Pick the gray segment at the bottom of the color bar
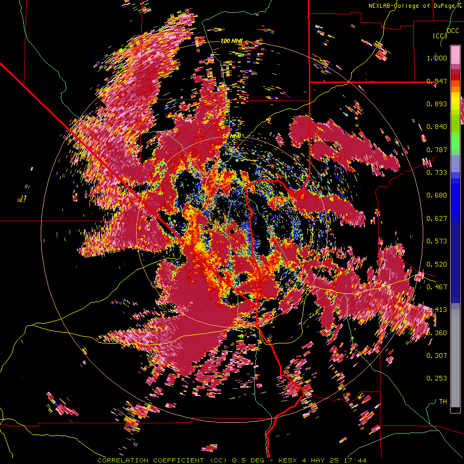Image resolution: width=464 pixels, height=464 pixels. click(x=455, y=358)
